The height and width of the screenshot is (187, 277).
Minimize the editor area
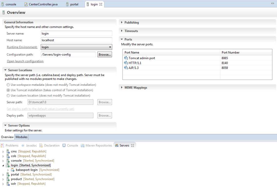273,3
